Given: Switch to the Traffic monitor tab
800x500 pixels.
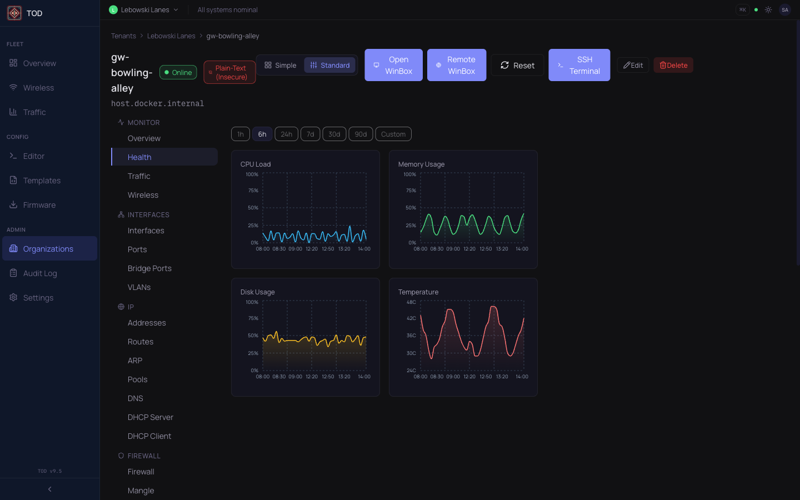Looking at the screenshot, I should pos(139,176).
